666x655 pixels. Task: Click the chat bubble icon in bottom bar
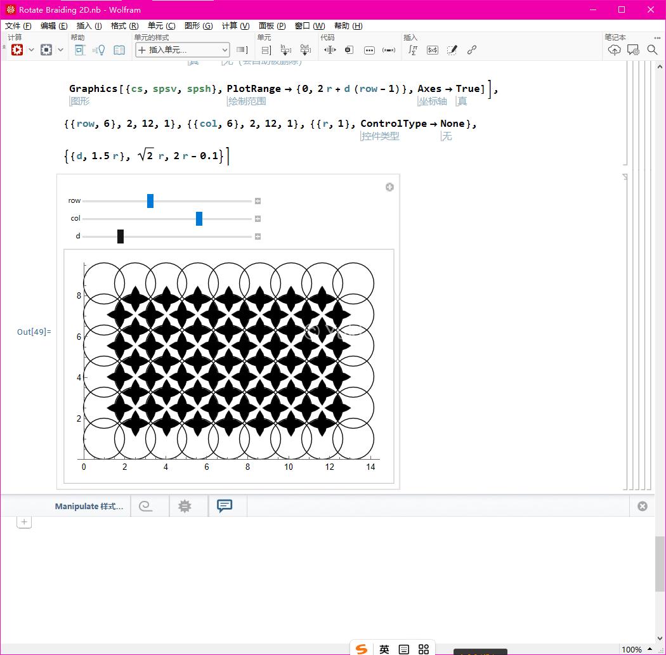[x=225, y=505]
